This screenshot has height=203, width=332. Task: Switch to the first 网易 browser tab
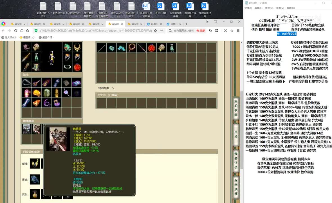154,24
